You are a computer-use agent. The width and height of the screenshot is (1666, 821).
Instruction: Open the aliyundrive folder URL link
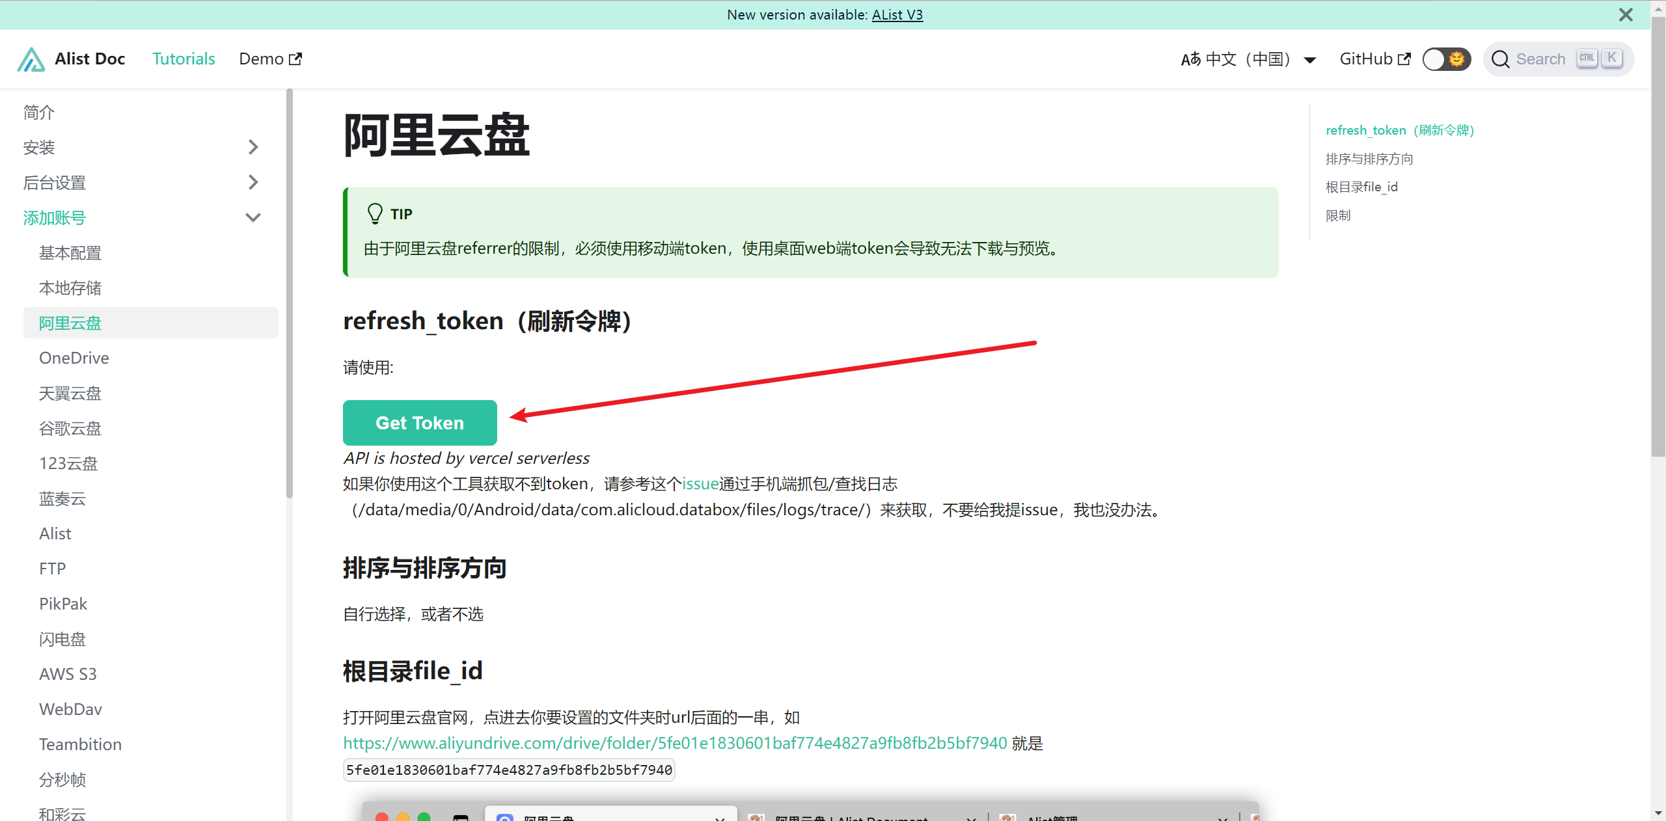click(x=675, y=743)
